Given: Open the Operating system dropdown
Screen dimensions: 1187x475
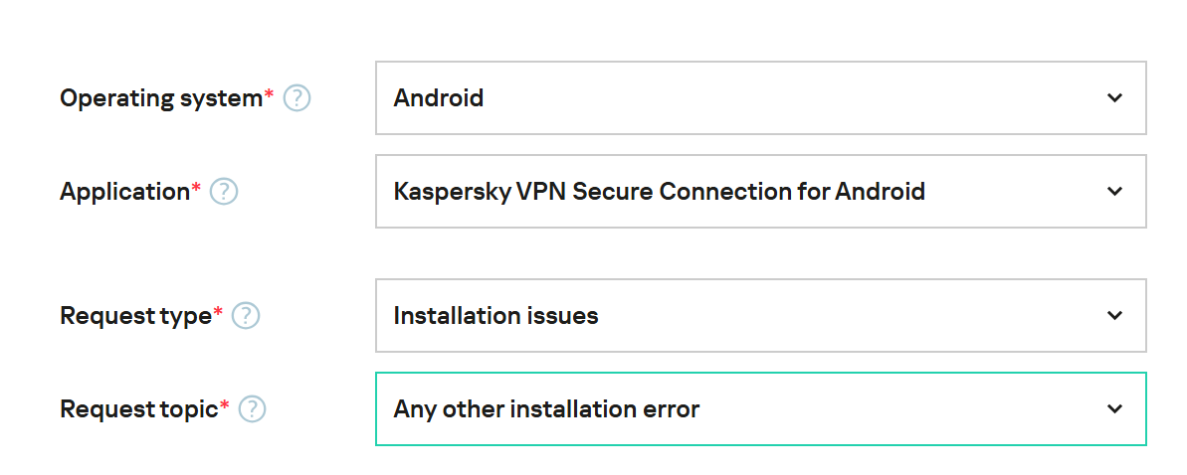Looking at the screenshot, I should coord(760,98).
